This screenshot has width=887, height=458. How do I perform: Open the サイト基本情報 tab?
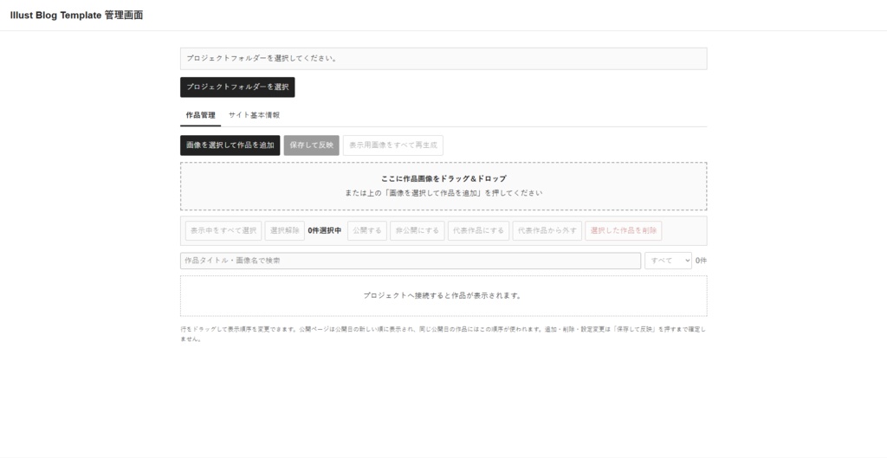click(254, 115)
